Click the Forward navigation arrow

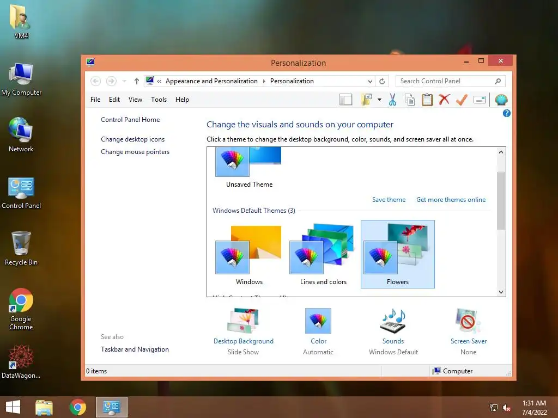[111, 81]
